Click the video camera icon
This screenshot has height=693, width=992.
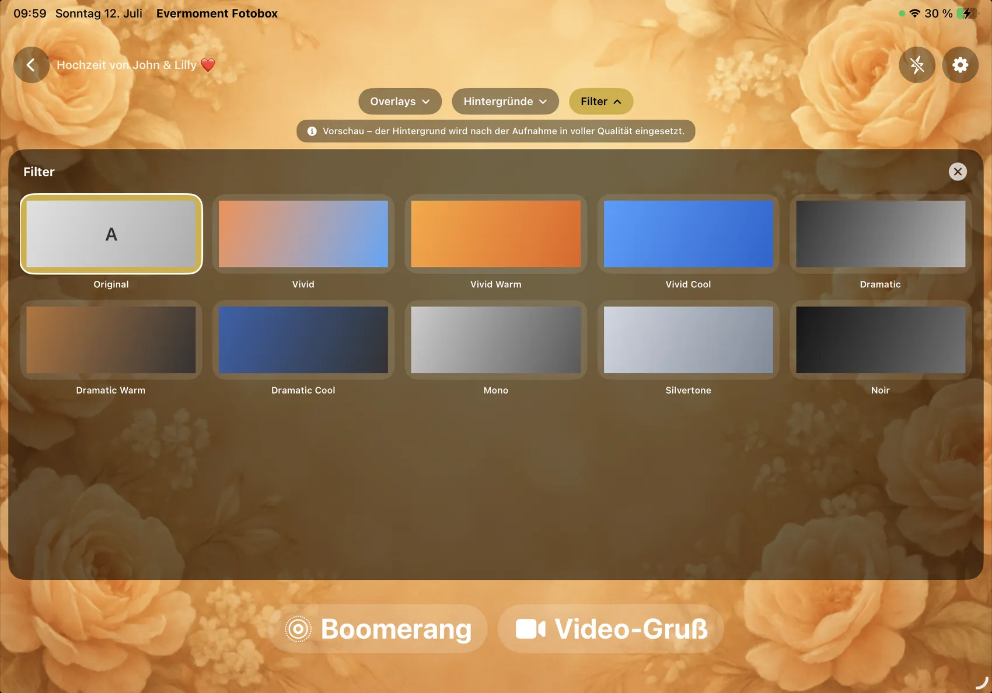coord(530,629)
